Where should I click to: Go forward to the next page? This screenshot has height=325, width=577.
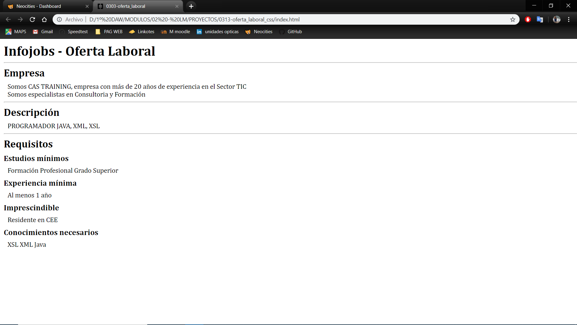20,20
